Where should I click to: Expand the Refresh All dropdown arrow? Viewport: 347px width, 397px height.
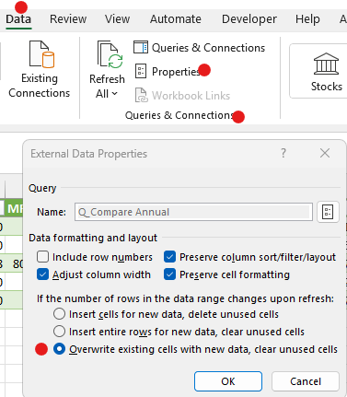[115, 93]
